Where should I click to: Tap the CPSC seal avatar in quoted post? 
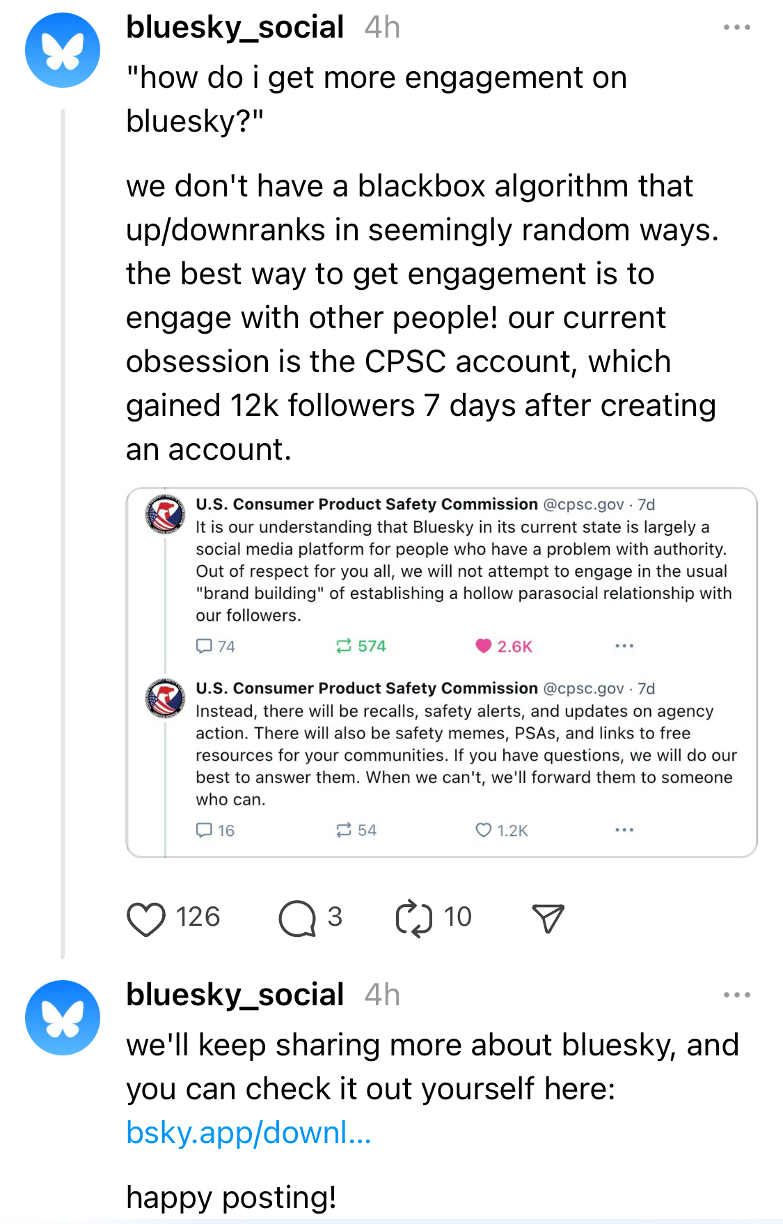(165, 515)
